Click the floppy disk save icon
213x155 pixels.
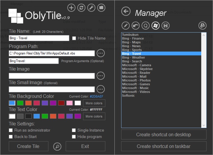point(166,26)
